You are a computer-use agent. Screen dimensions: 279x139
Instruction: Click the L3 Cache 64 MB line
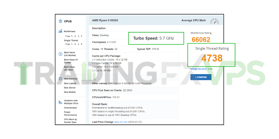click(x=101, y=70)
